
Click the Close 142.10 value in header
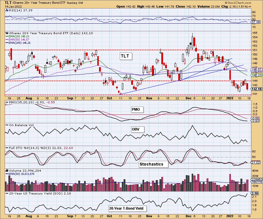186,6
